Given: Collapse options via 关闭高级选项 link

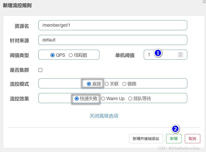Looking at the screenshot, I should coord(104,116).
